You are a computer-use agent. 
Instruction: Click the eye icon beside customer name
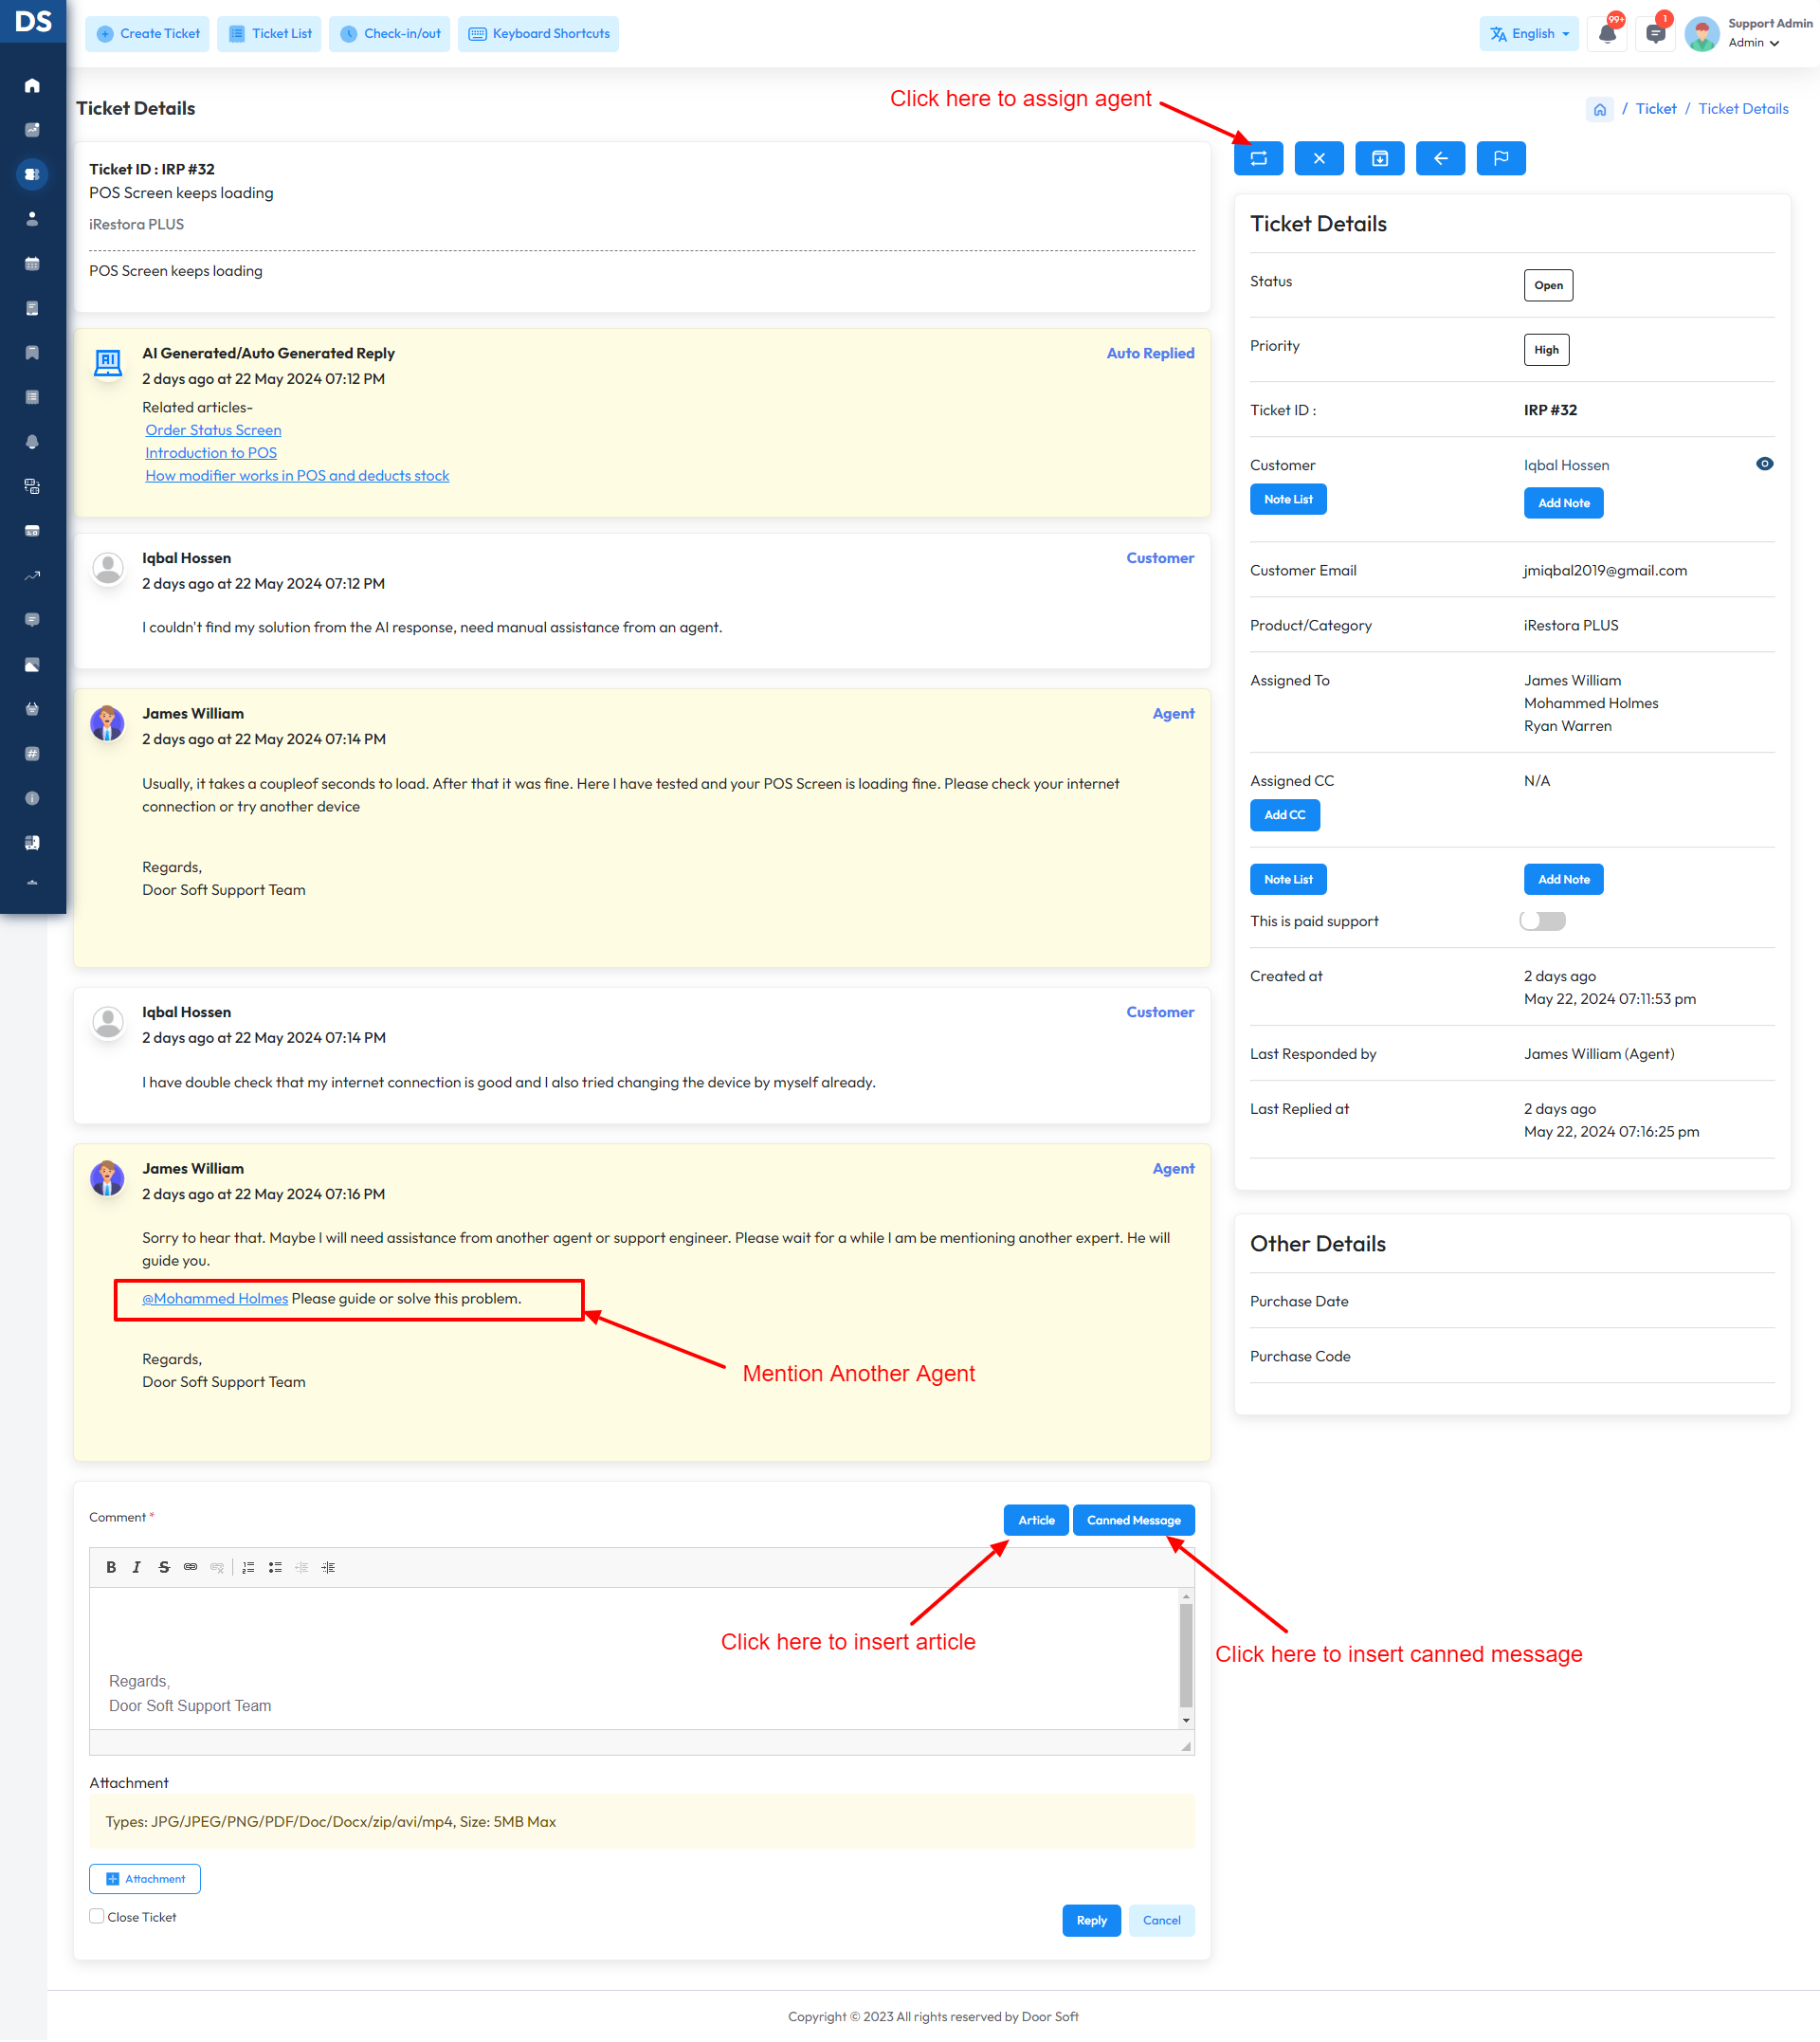coord(1765,464)
